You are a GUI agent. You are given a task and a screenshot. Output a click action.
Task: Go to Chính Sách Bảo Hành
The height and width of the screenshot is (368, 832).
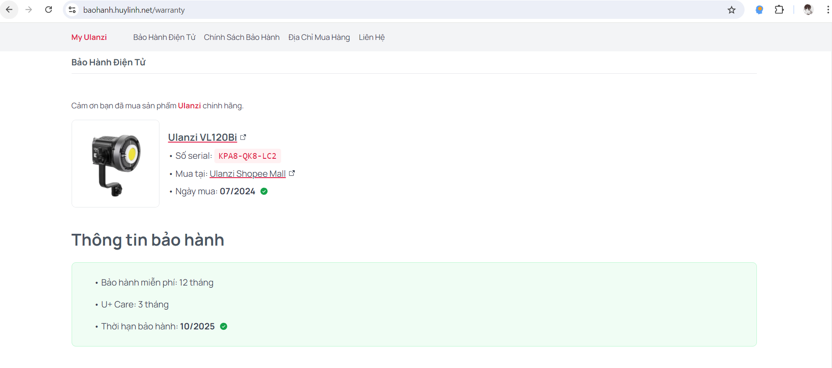[x=242, y=37]
